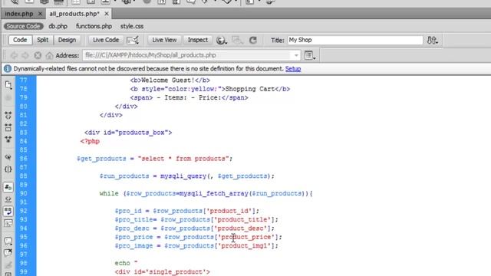Click the Collapse Selection icon

tap(8, 127)
